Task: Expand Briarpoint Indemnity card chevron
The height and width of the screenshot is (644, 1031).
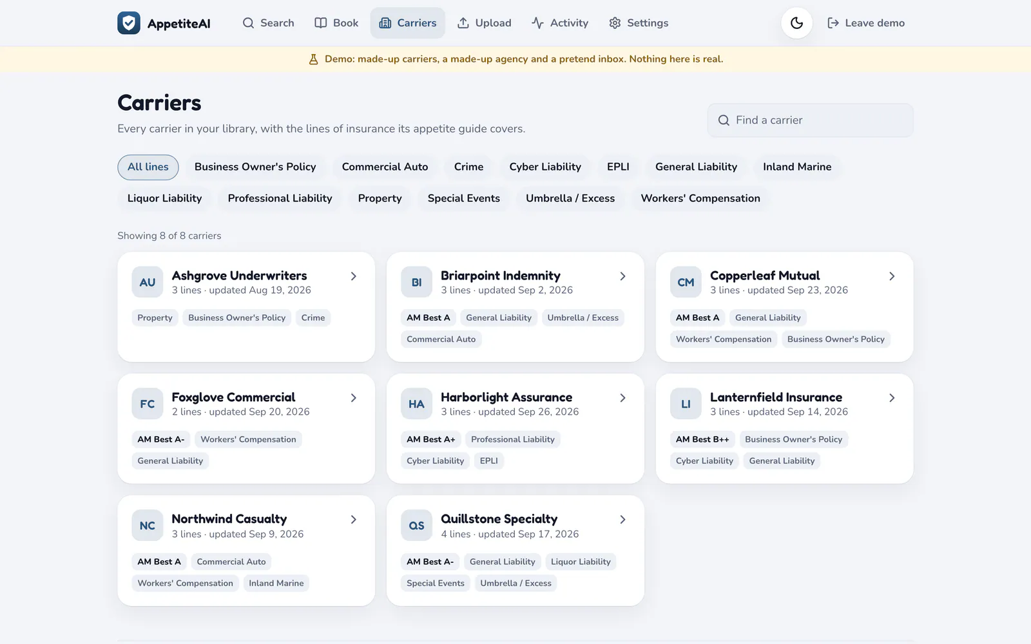Action: [622, 276]
